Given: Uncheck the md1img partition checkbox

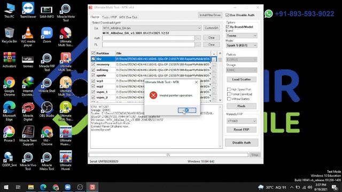Looking at the screenshot, I should (x=93, y=70).
